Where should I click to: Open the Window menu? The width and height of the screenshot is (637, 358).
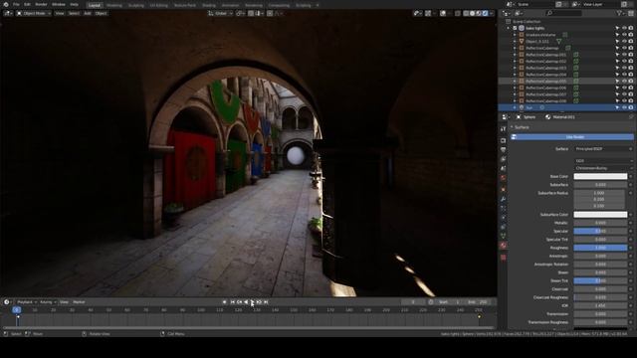pyautogui.click(x=59, y=4)
